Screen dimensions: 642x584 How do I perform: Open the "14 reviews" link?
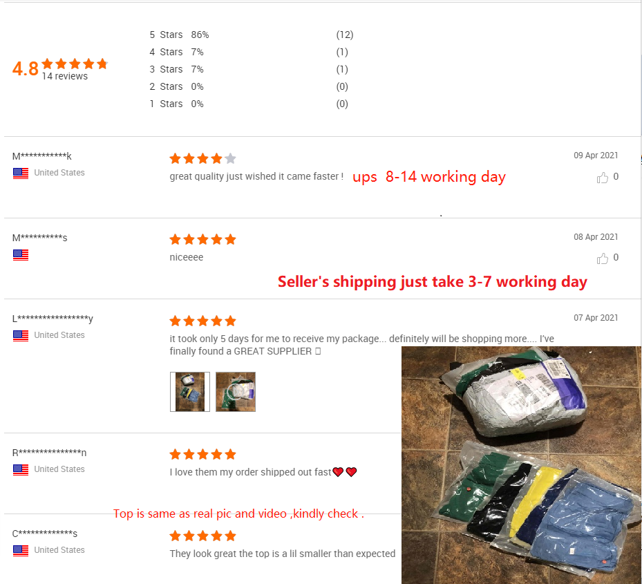tap(65, 77)
